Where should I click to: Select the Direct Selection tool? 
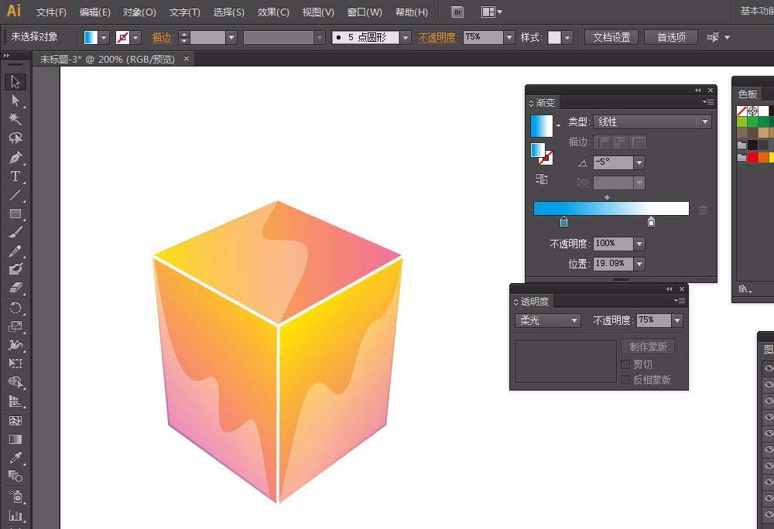click(15, 101)
